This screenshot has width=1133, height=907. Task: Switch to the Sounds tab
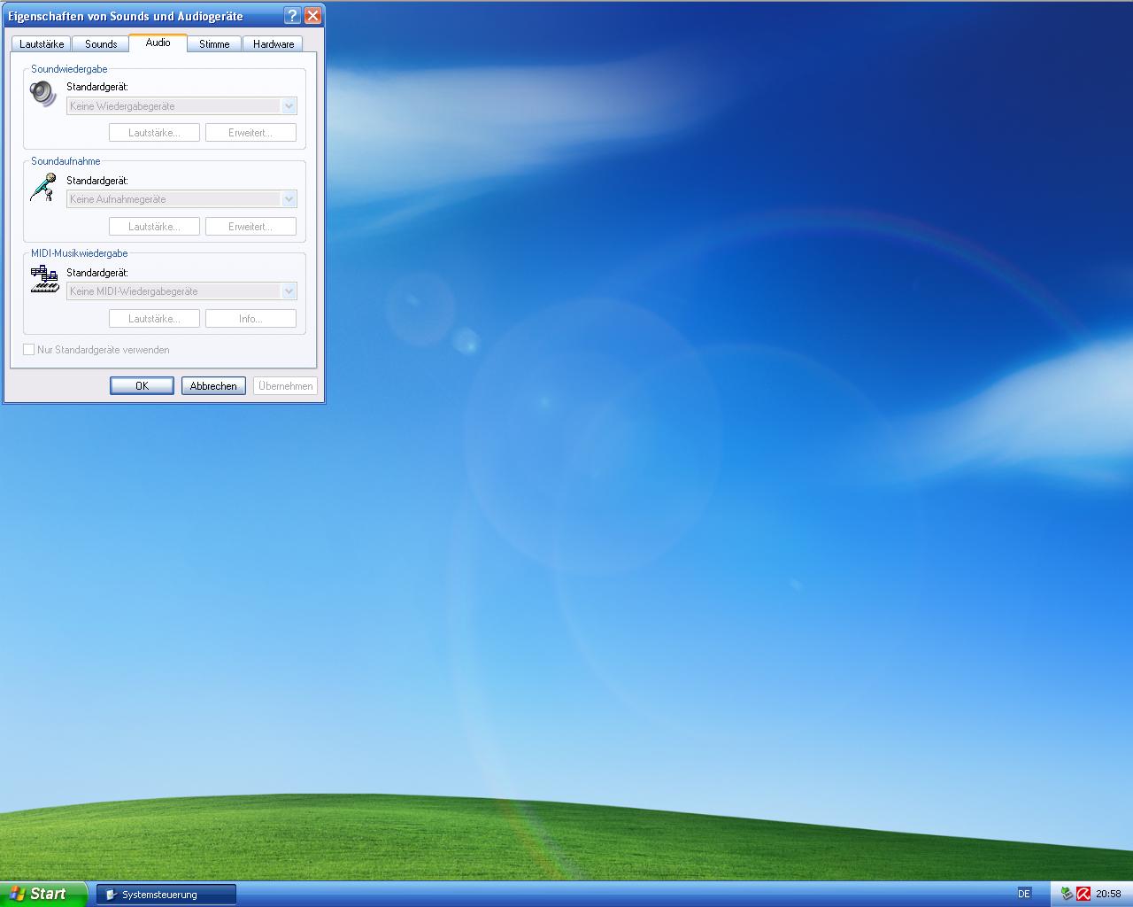click(101, 43)
